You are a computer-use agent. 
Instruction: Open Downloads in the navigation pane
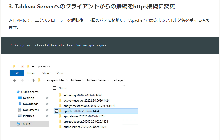tap(30, 104)
